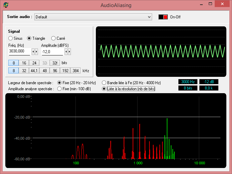Set bit depth to 32f float
This screenshot has height=174, width=232.
[x=55, y=63]
